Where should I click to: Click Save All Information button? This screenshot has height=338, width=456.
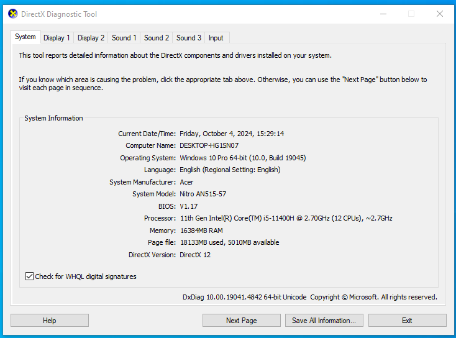pos(324,320)
